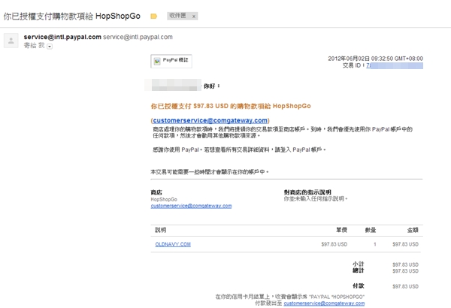The image size is (451, 308).
Task: Select the email subject title text
Action: tap(72, 16)
